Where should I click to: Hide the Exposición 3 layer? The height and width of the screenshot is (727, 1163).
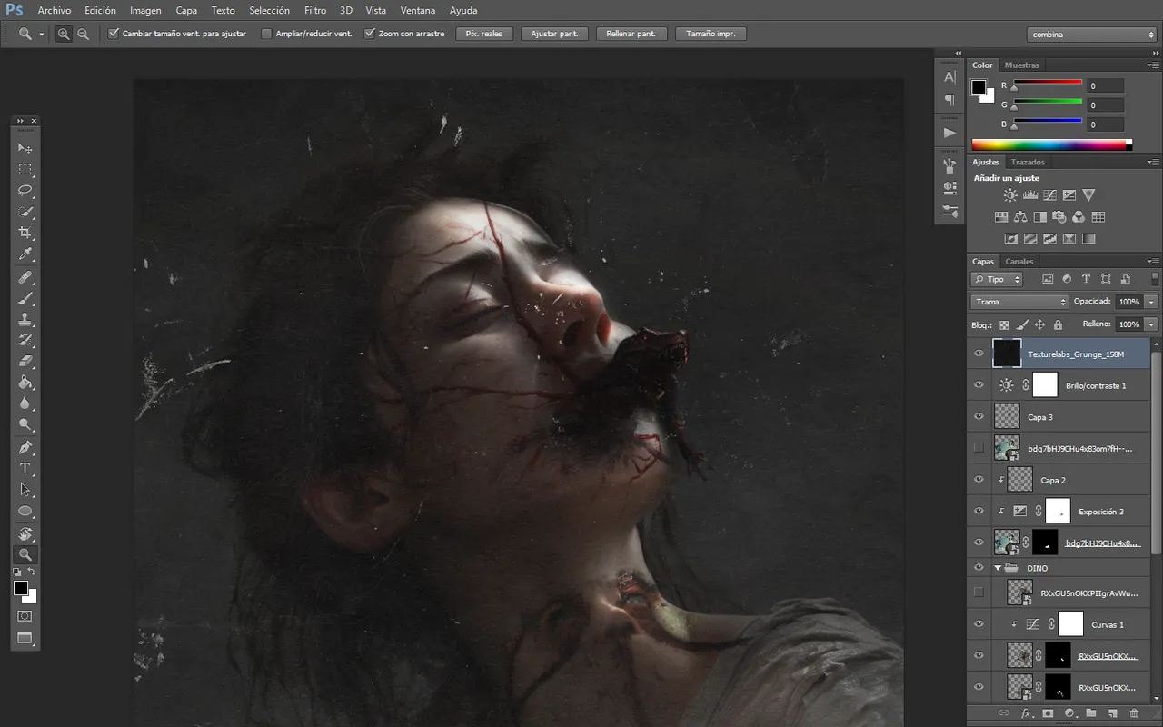tap(979, 511)
